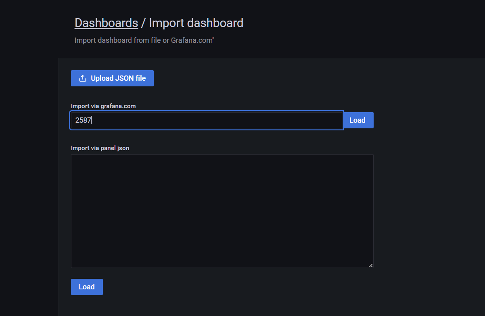Click the Import via panel json label
The image size is (485, 316).
point(100,148)
